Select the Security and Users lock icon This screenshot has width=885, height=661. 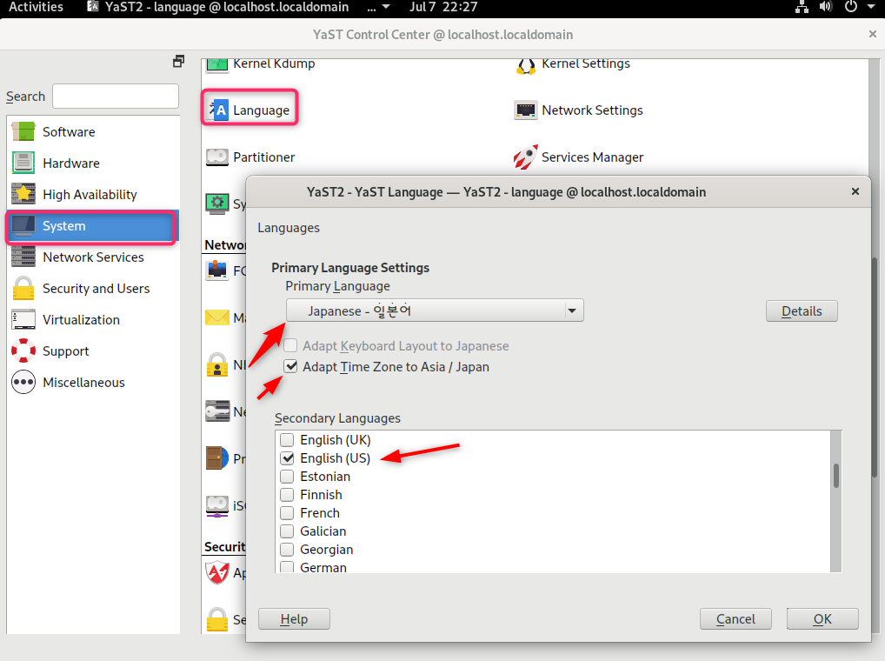tap(23, 288)
